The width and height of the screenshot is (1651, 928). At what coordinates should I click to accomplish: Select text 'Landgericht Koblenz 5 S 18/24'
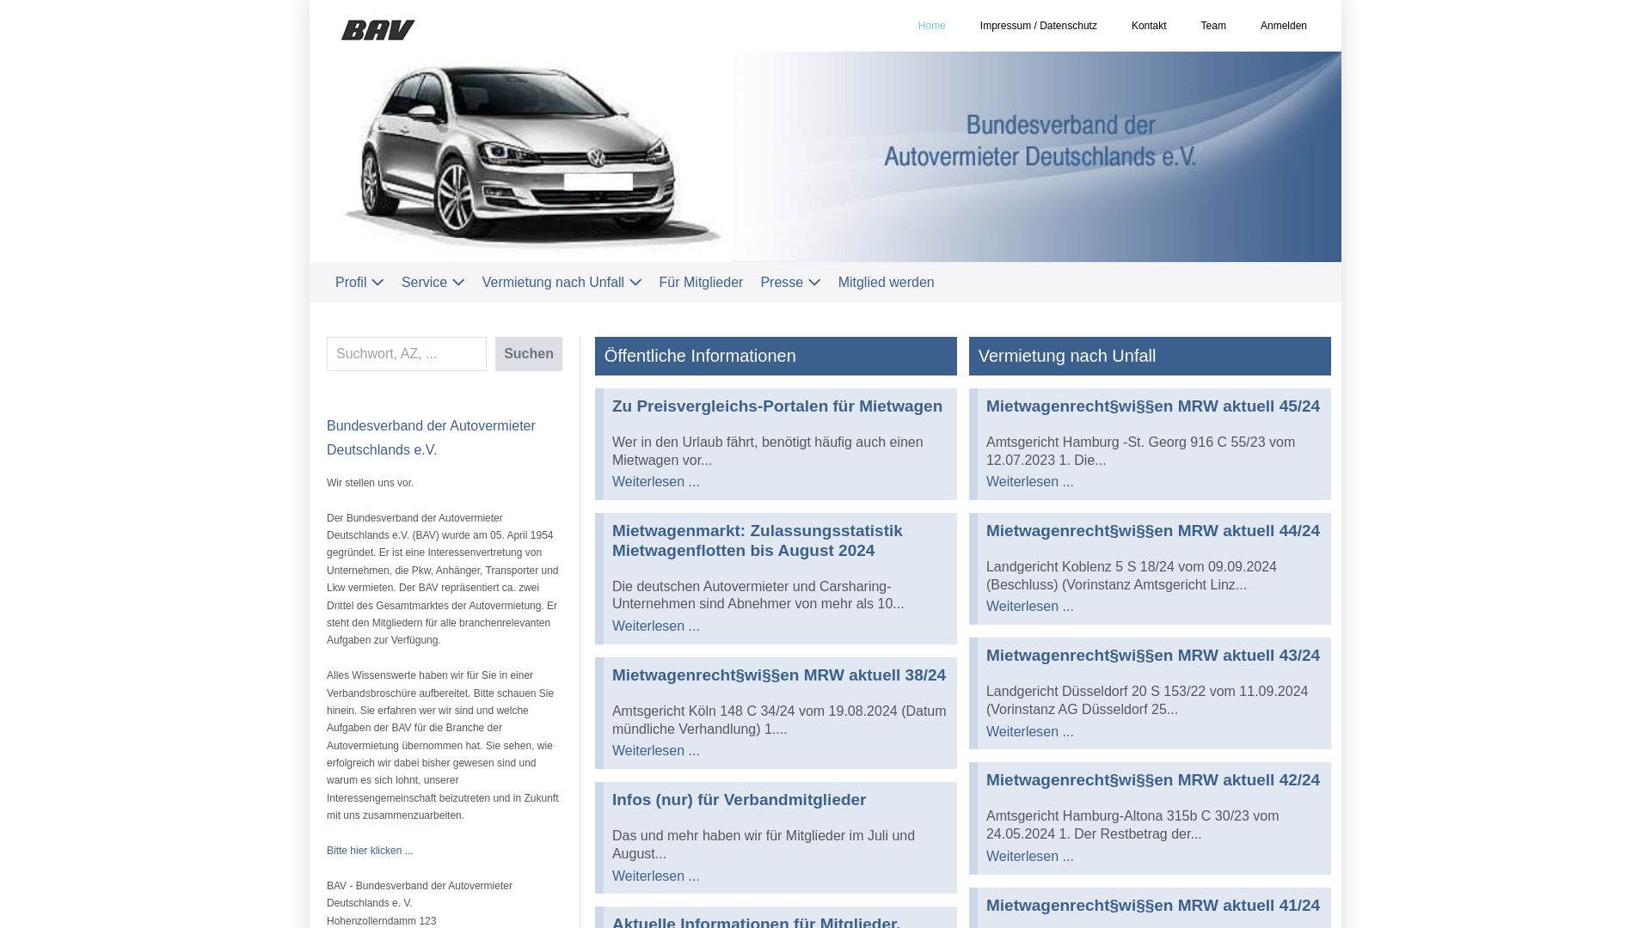1077,567
